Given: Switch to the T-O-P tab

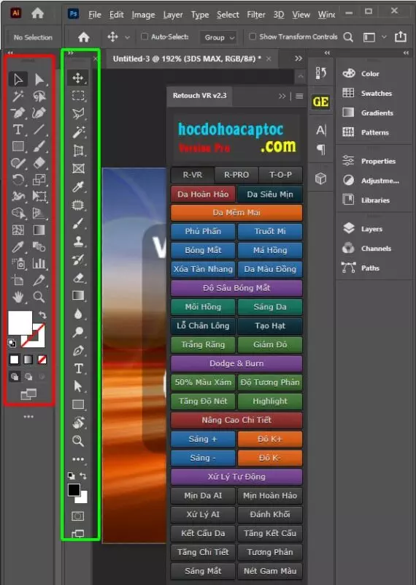Looking at the screenshot, I should 280,175.
